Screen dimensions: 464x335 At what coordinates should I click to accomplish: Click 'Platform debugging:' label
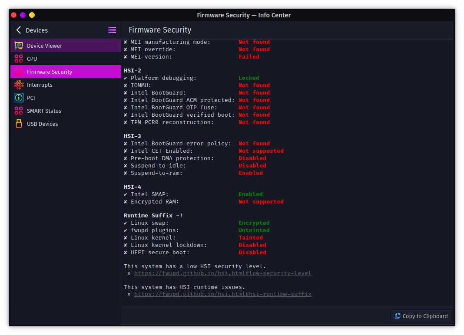coord(163,78)
